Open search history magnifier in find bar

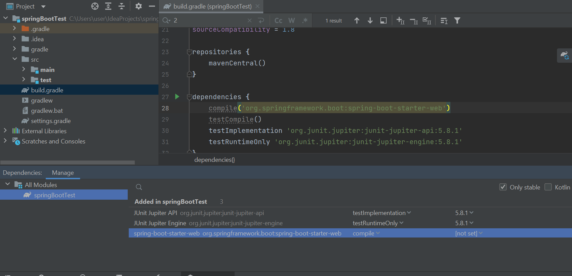pos(166,20)
